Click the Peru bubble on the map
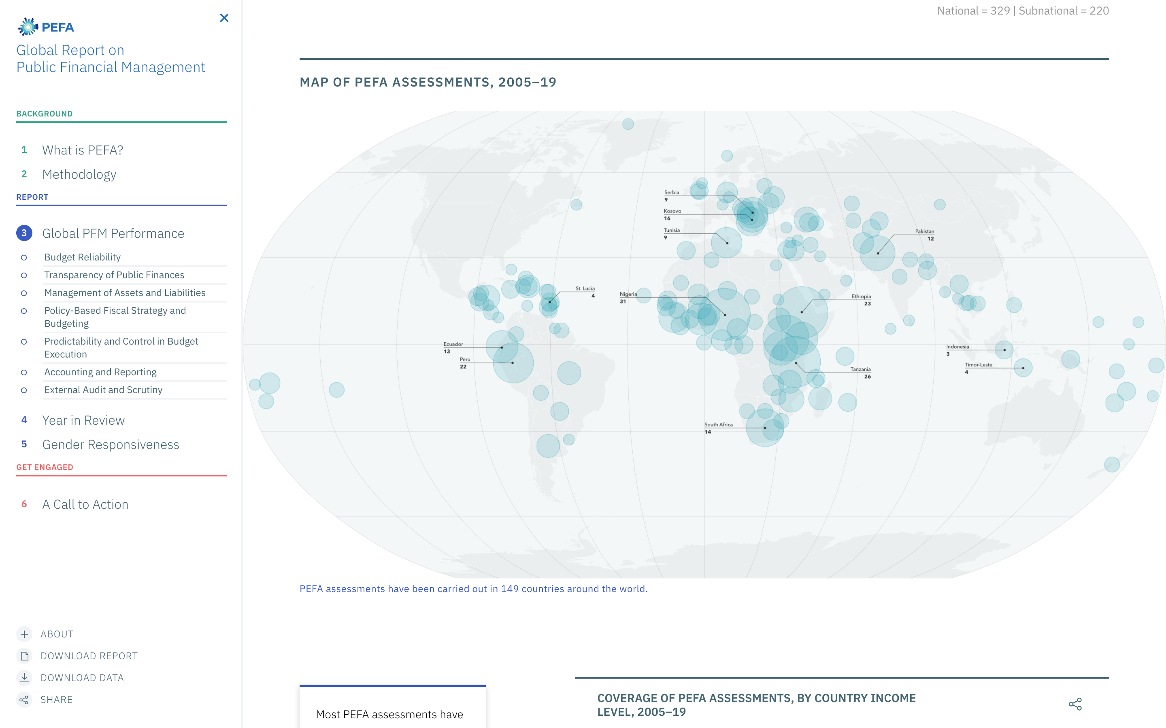Image resolution: width=1166 pixels, height=728 pixels. (x=513, y=362)
